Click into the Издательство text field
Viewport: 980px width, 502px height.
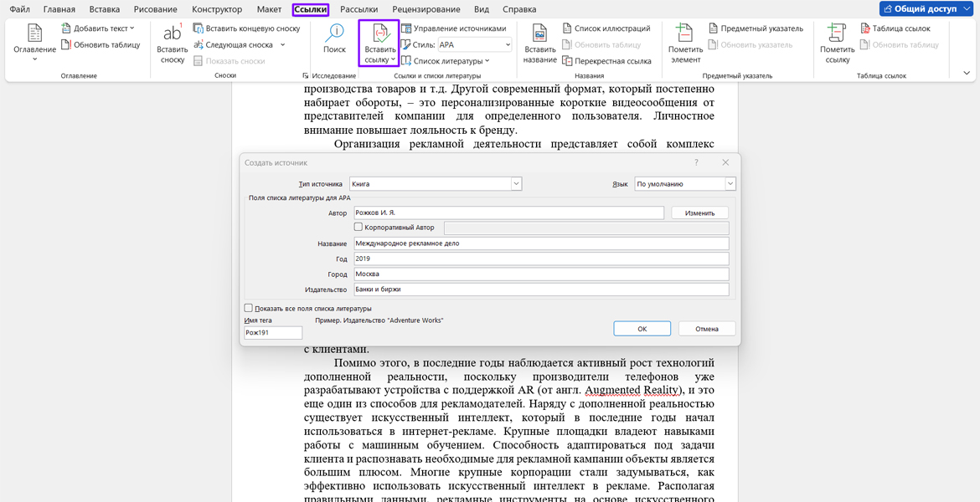[x=540, y=289]
